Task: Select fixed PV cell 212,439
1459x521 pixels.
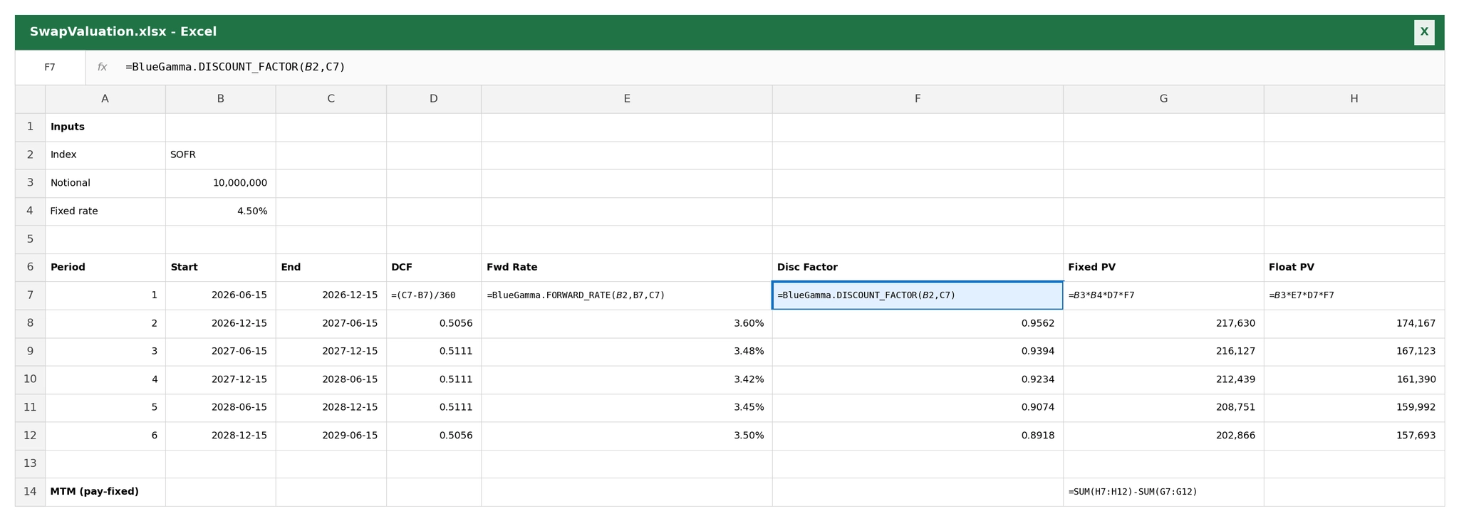Action: click(1163, 380)
